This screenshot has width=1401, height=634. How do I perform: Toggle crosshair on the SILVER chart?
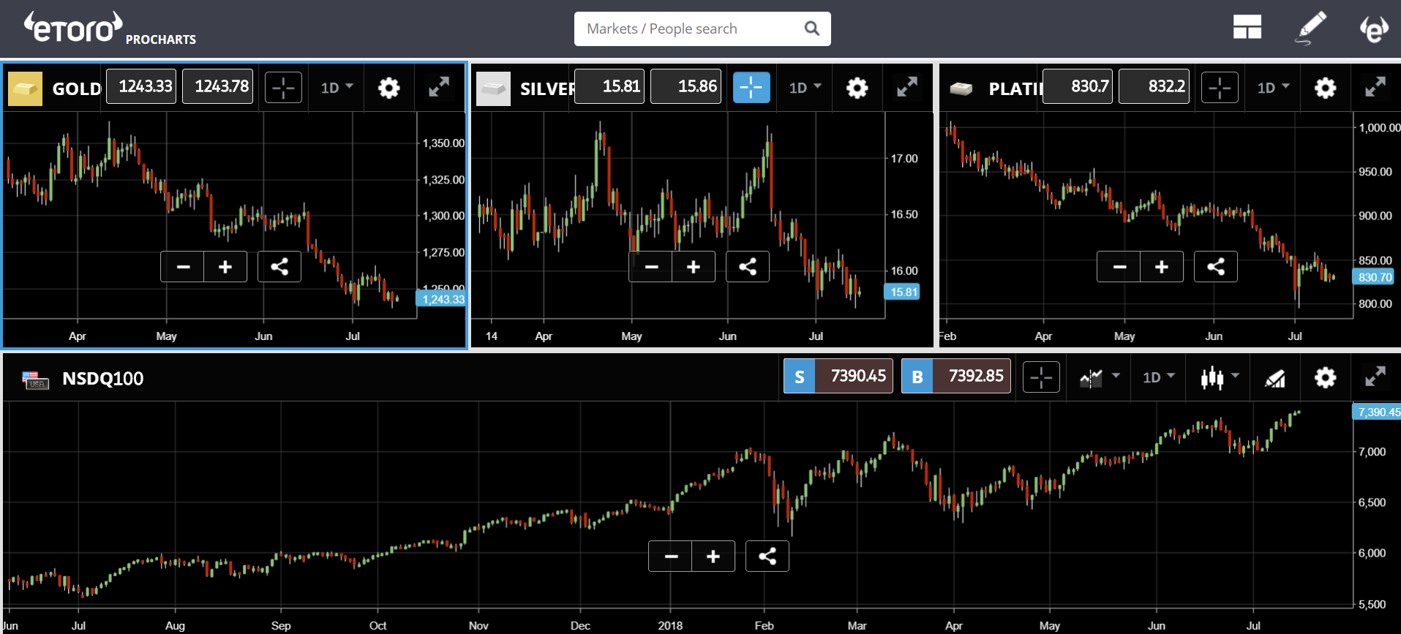click(x=751, y=88)
